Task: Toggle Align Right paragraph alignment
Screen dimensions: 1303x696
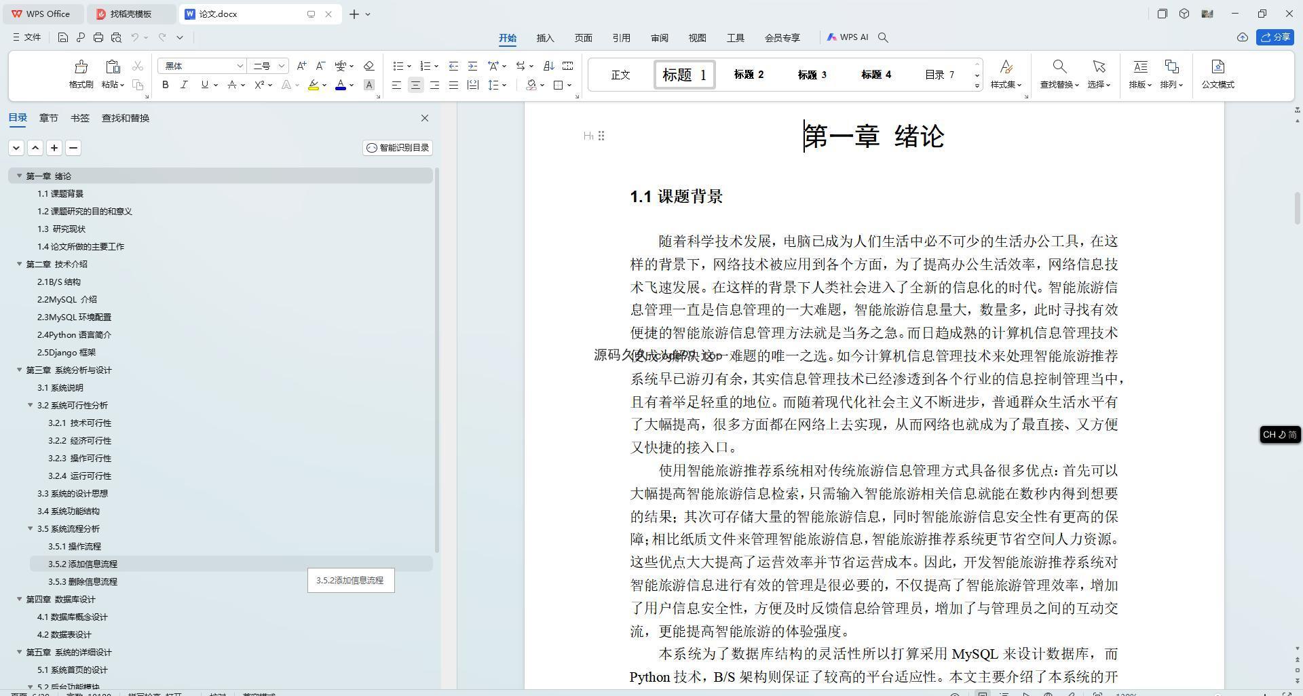Action: point(434,85)
